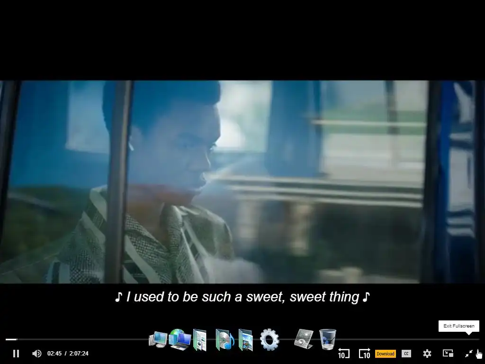Pause the video playback
This screenshot has height=364, width=485.
[x=16, y=353]
